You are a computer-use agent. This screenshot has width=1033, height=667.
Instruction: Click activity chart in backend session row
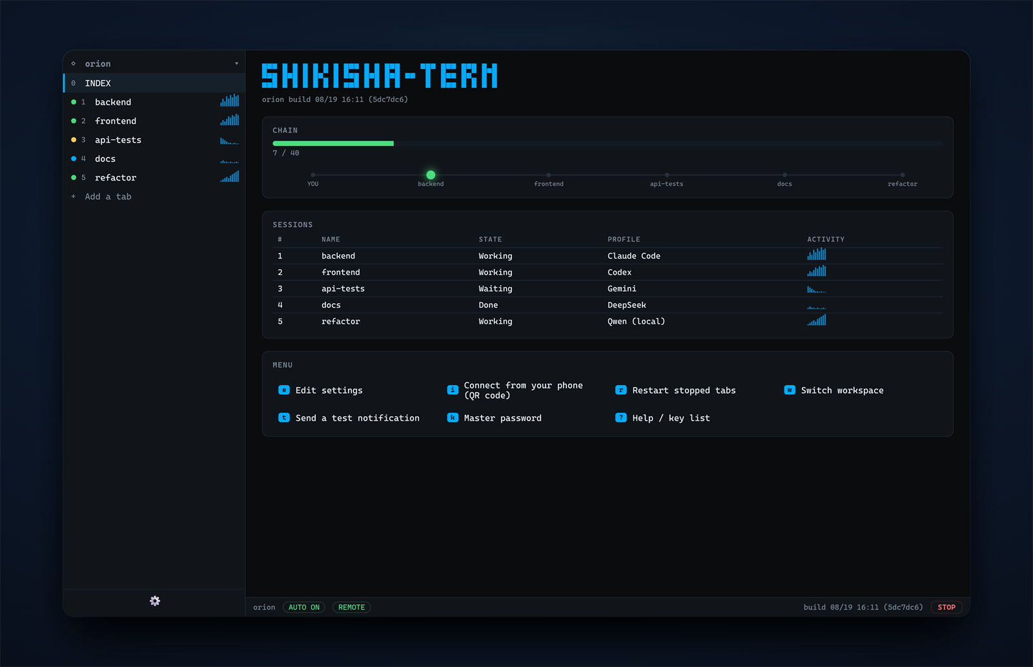click(817, 254)
